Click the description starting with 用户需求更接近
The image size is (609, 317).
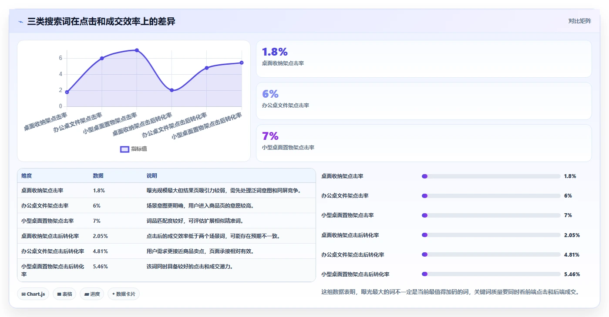200,251
